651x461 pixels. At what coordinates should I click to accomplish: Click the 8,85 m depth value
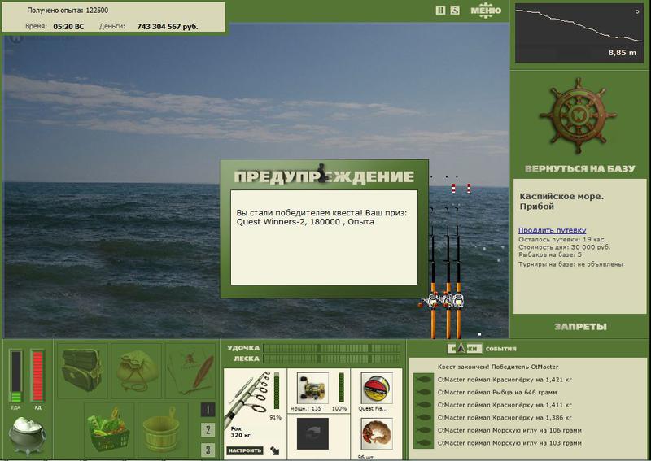[x=622, y=53]
